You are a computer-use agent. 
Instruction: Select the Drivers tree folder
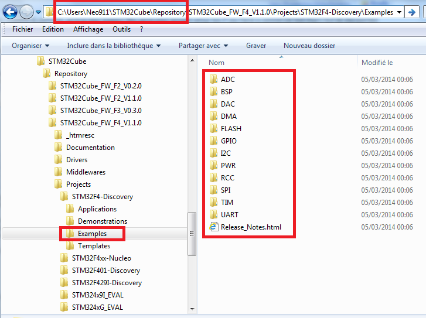pos(77,160)
